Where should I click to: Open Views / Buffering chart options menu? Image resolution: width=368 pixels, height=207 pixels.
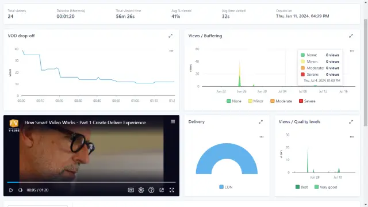pyautogui.click(x=351, y=51)
